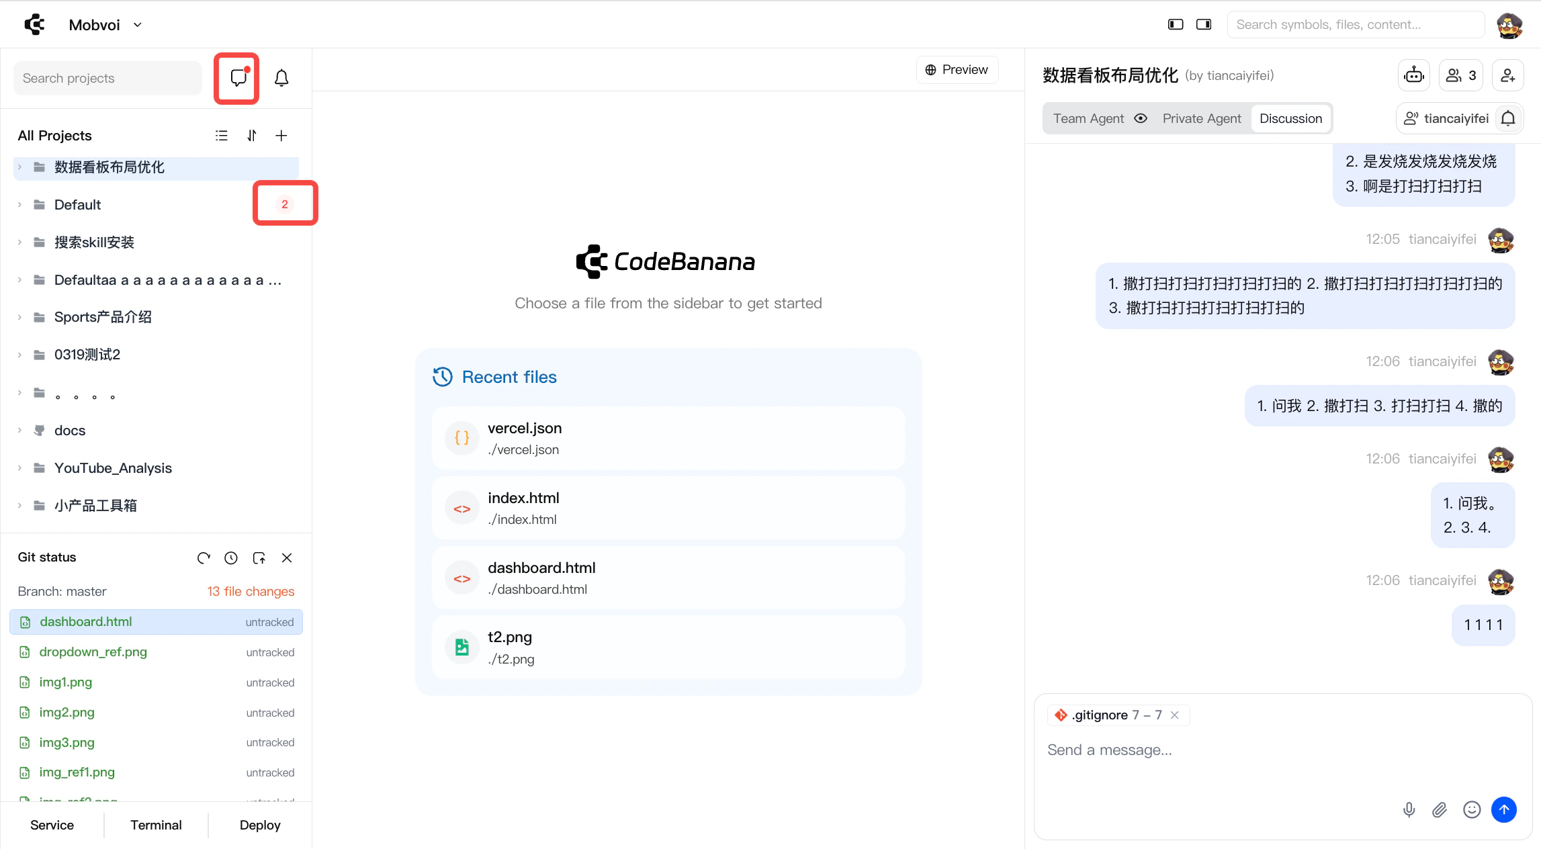Toggle the right sidebar panel layout icon
Screen dimensions: 1541x849
[x=1203, y=25]
